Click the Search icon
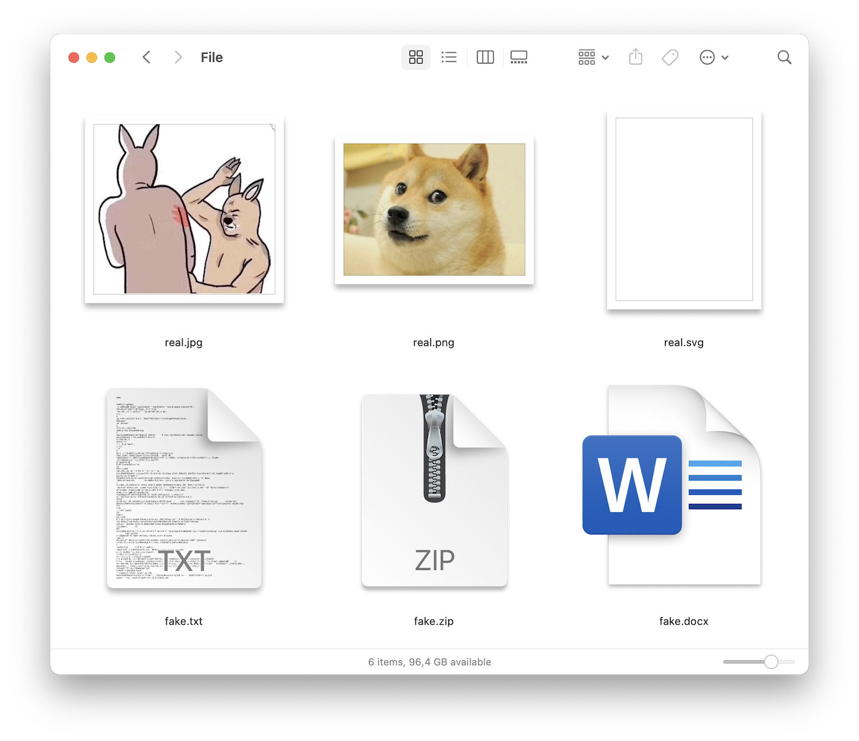 point(784,57)
